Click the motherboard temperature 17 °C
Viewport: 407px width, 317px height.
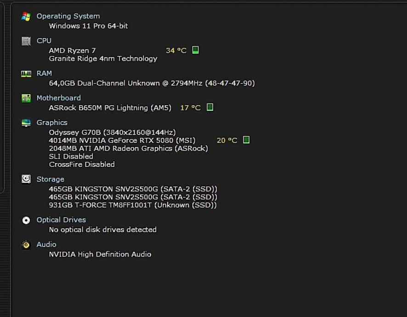point(191,108)
